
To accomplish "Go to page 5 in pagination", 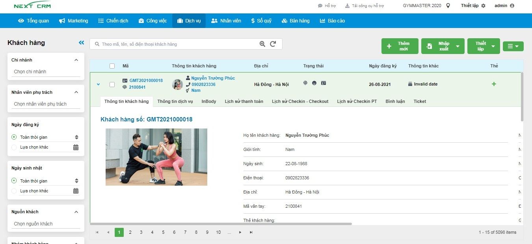I will 163,232.
